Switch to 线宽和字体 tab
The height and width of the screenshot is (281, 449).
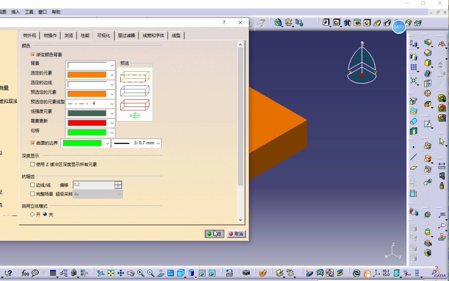coord(153,35)
